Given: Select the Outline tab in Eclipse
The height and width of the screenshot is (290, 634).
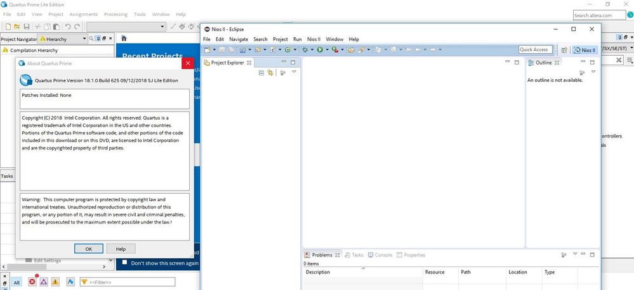Looking at the screenshot, I should click(x=543, y=63).
